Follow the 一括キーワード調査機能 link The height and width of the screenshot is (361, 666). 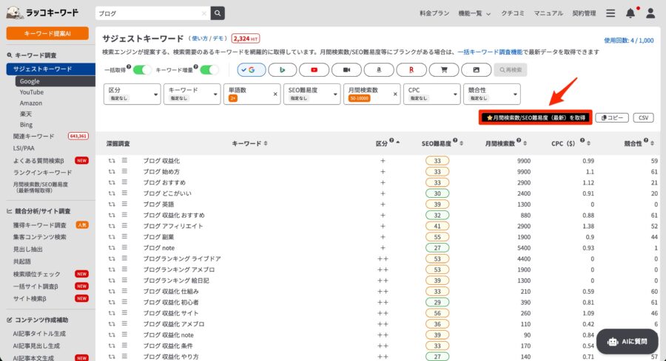[490, 52]
